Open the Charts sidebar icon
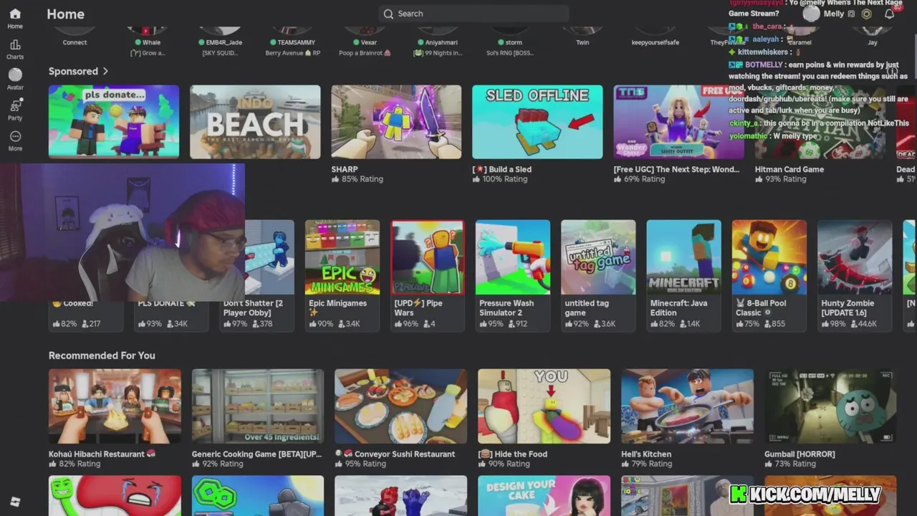 click(x=15, y=44)
